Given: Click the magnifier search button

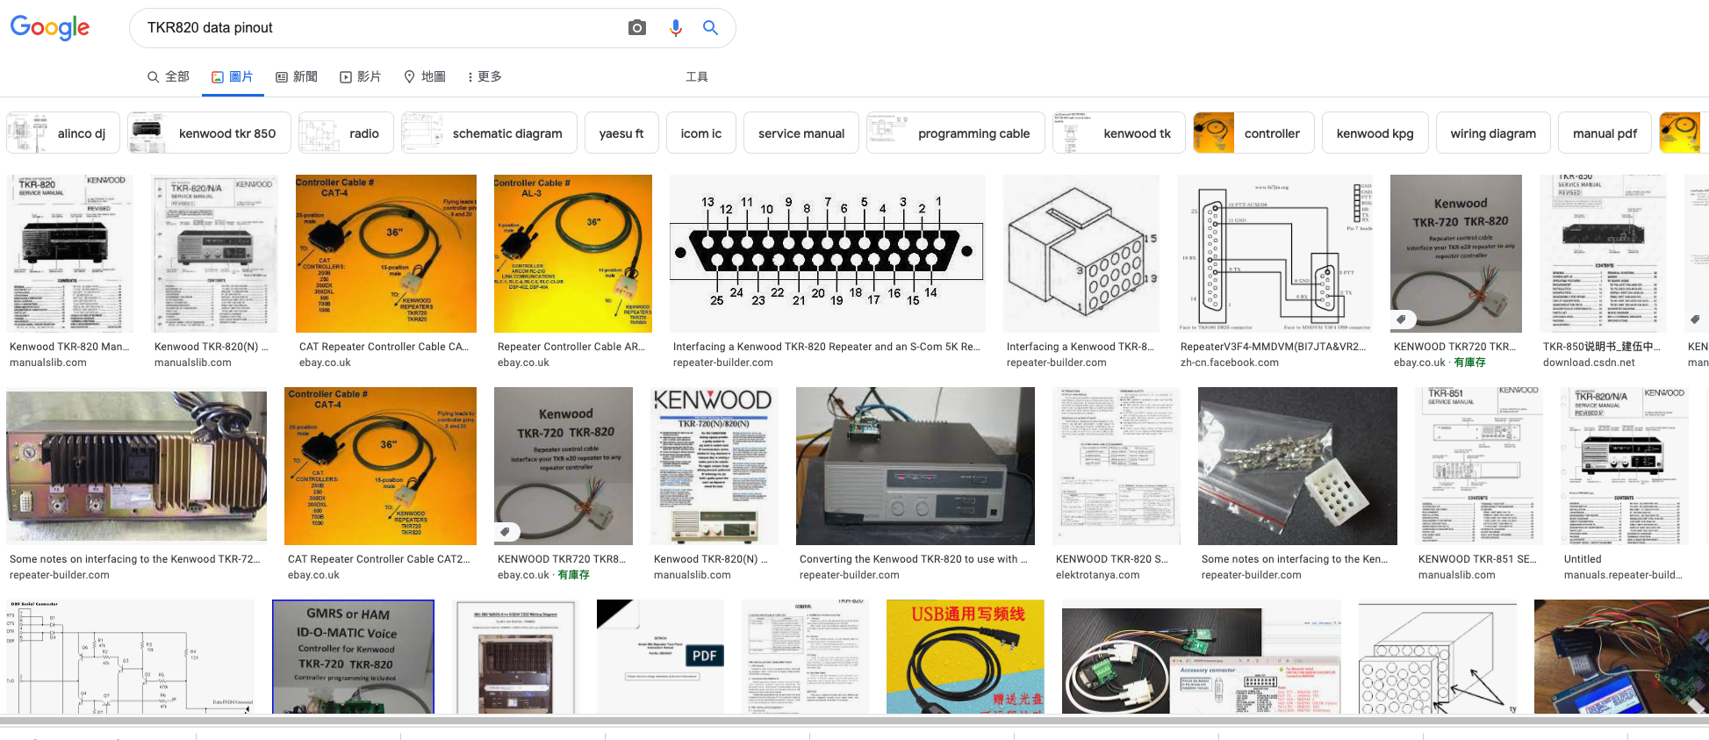Looking at the screenshot, I should [710, 28].
